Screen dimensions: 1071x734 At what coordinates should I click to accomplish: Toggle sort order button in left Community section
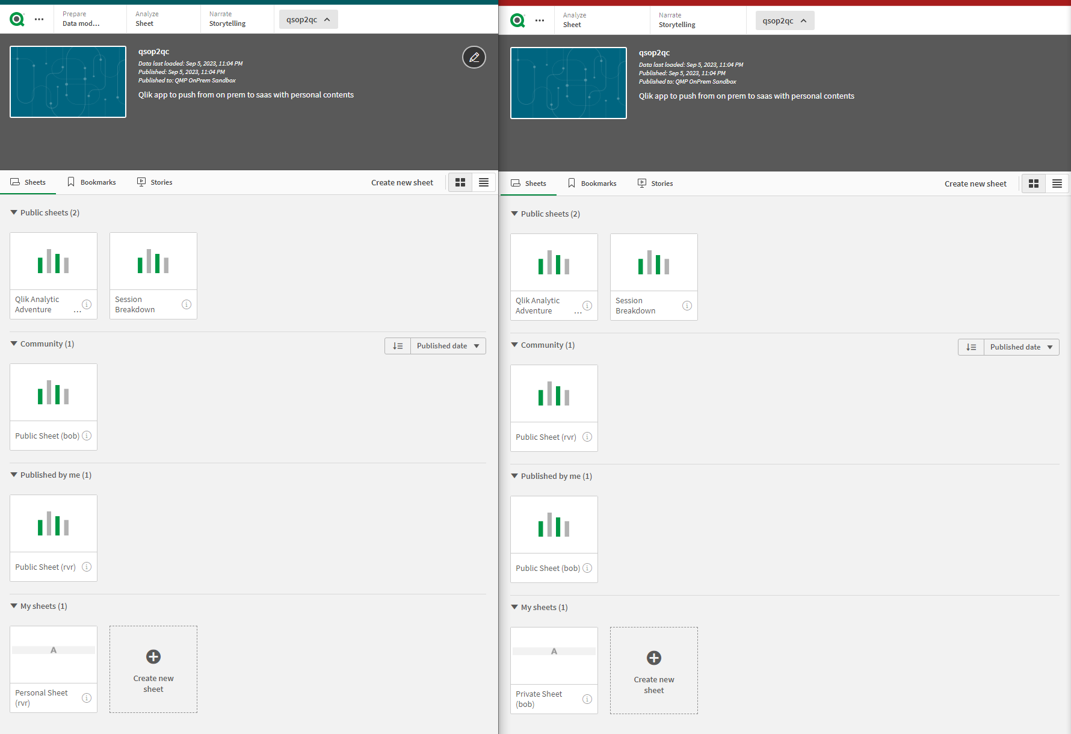[398, 346]
